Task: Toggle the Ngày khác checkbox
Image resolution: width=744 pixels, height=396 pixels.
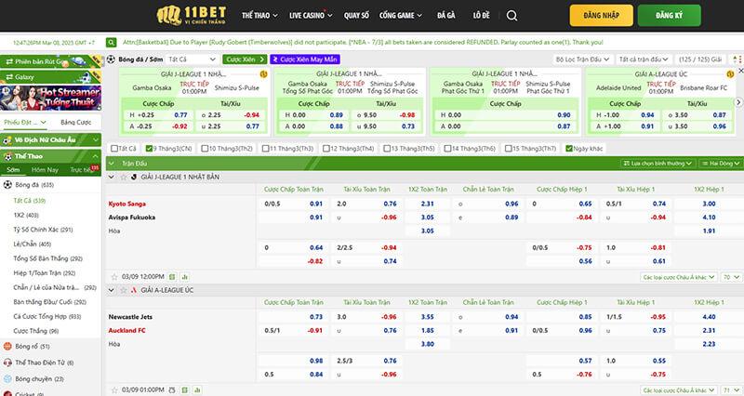Action: (569, 148)
